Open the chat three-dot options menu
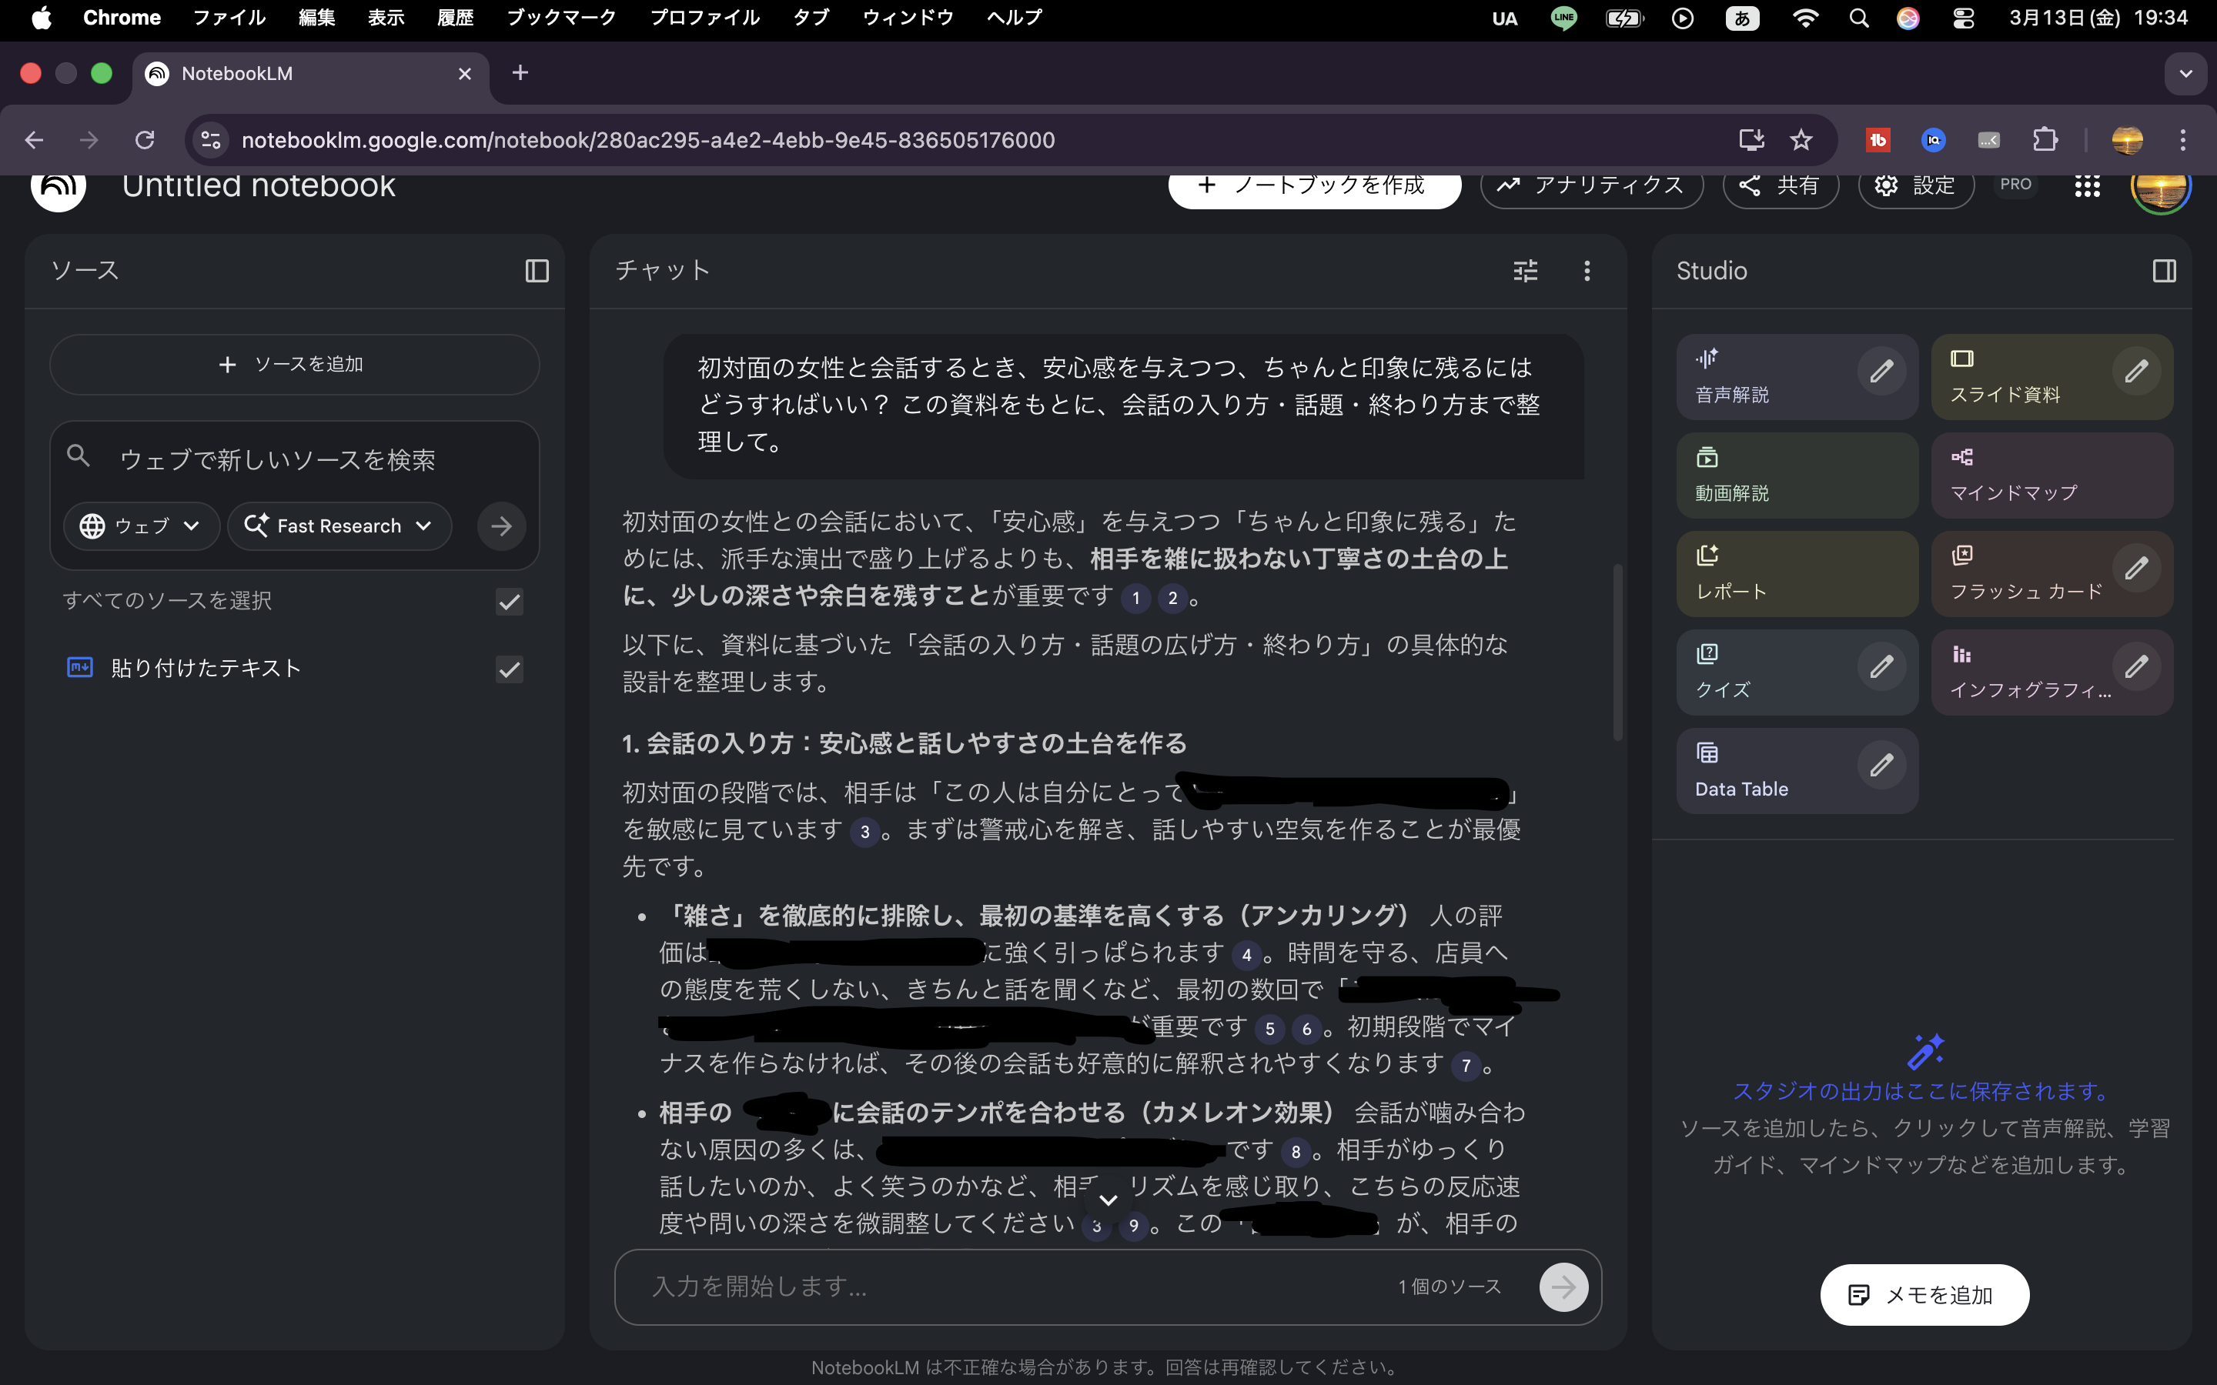Screen dimensions: 2217x1385 1587,271
